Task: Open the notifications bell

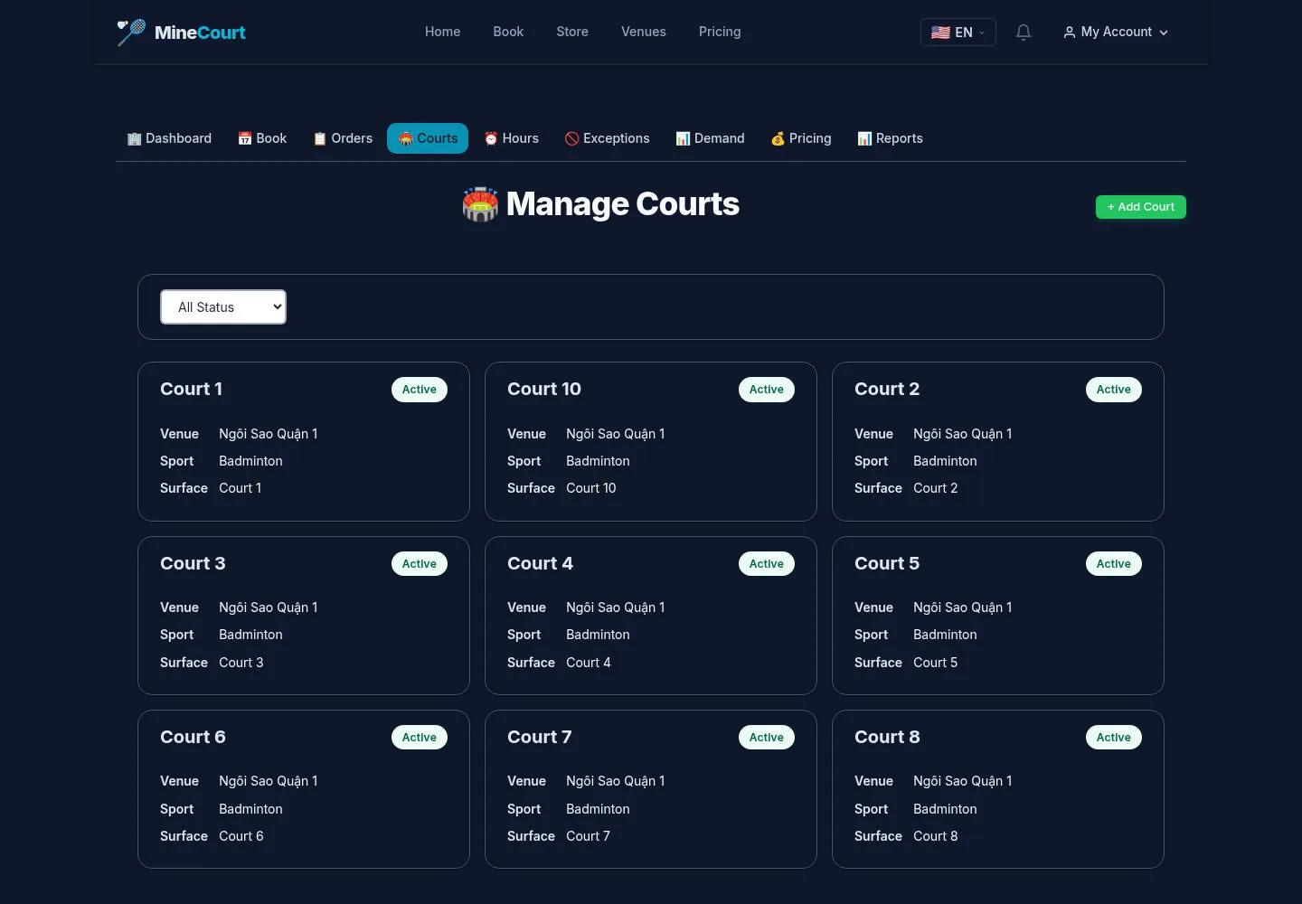Action: [1024, 33]
